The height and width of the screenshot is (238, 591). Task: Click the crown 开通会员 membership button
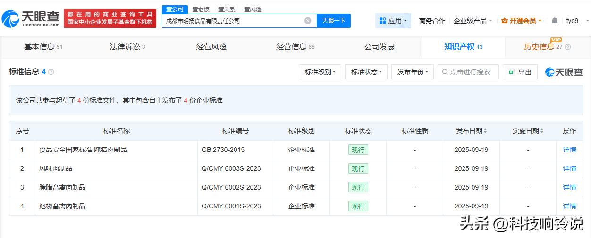point(521,21)
